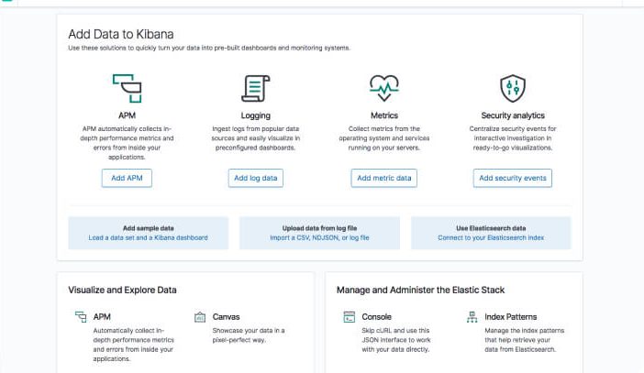Open the Index Patterns title link
This screenshot has width=644, height=373.
(x=510, y=317)
